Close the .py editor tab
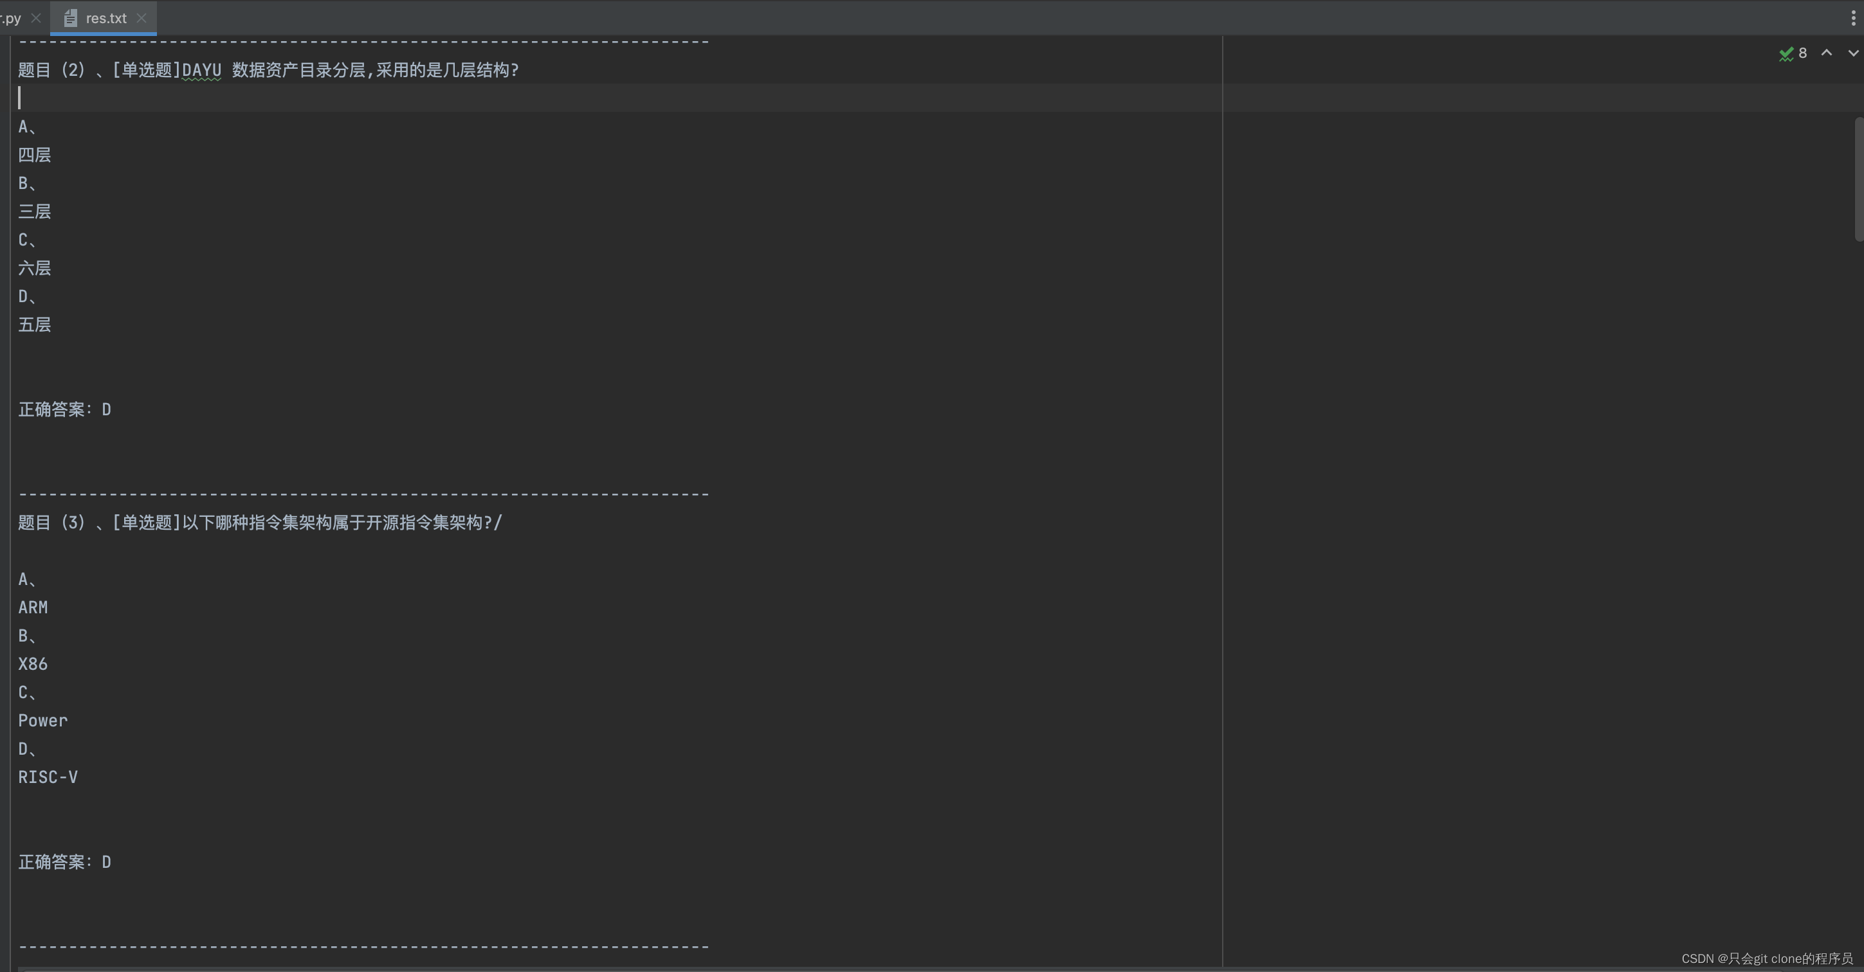Screen dimensions: 1864x972 click(x=36, y=18)
